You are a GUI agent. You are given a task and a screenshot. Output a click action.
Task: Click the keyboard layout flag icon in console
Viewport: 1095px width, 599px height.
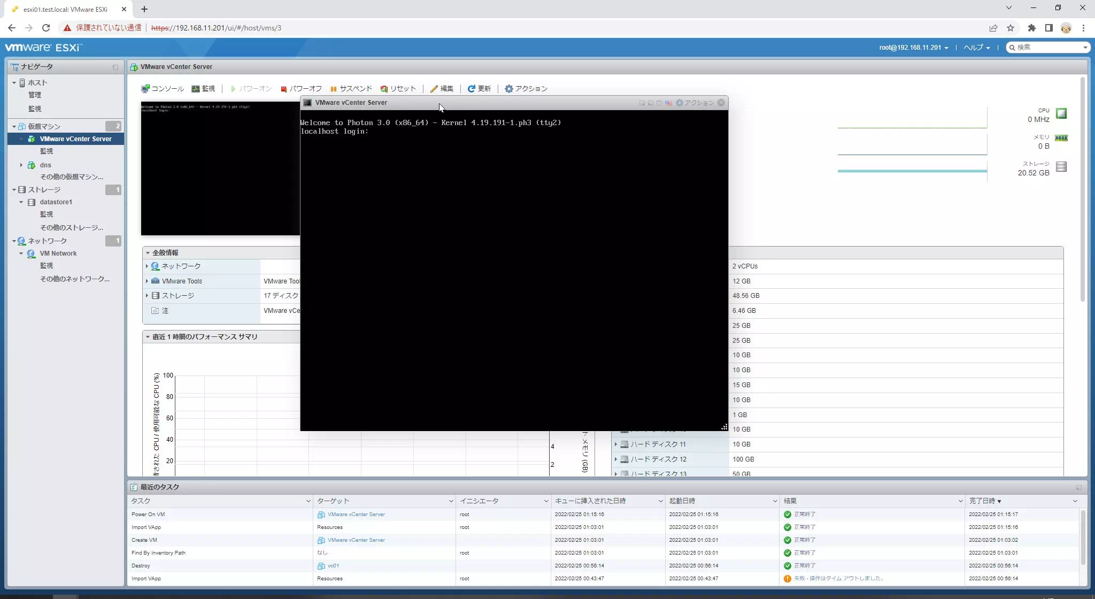(668, 103)
